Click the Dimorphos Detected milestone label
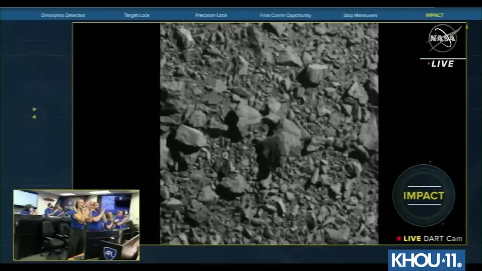Screen dimensions: 482x271 63,15
